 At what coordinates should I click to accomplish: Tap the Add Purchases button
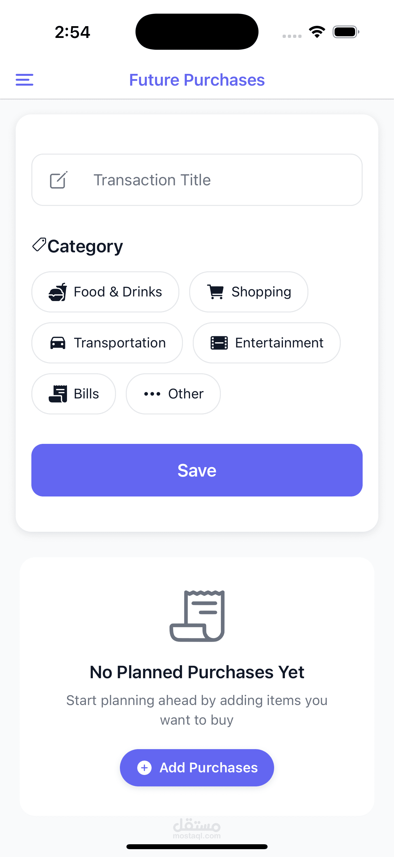click(x=197, y=767)
